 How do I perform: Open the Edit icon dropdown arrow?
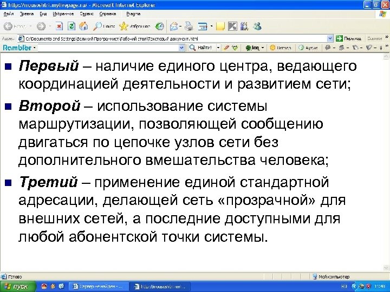211,26
